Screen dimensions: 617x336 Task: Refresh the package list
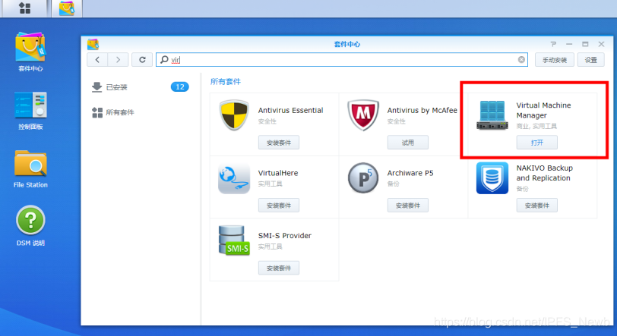(142, 60)
